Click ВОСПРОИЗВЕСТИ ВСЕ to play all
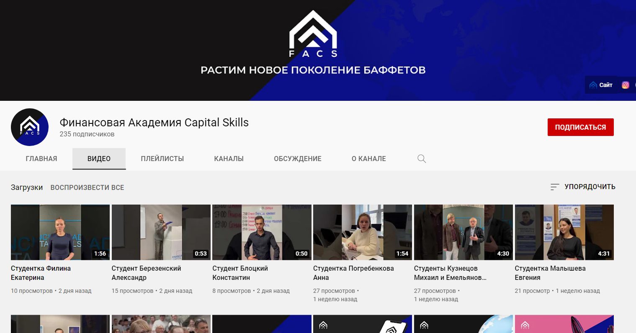This screenshot has height=333, width=636. pyautogui.click(x=88, y=187)
